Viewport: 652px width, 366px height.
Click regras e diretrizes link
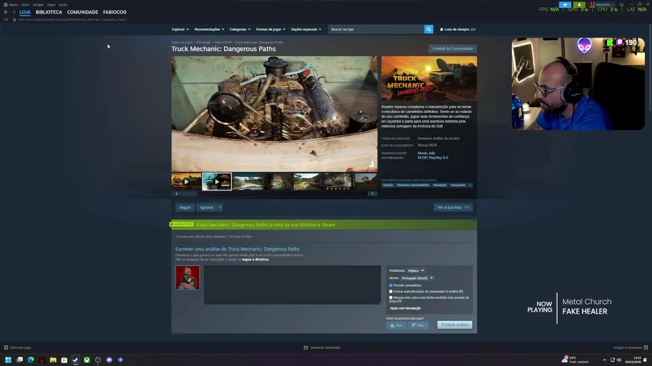pos(255,260)
